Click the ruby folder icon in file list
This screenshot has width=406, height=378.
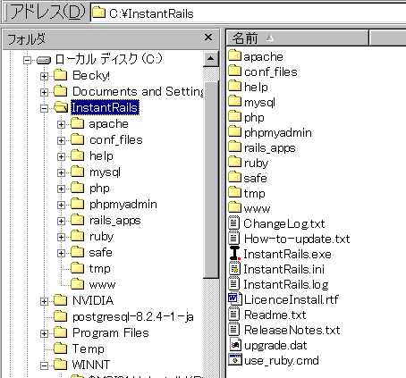(234, 162)
